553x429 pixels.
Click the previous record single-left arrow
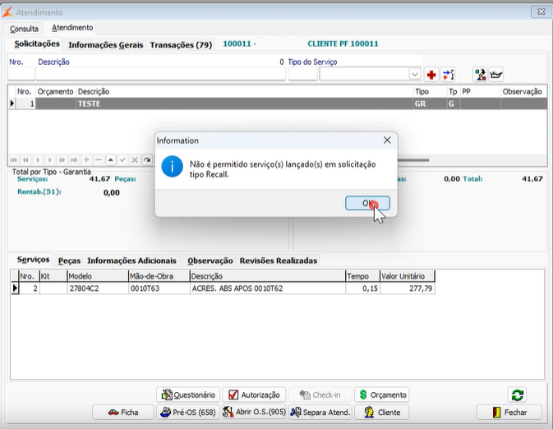[x=37, y=160]
